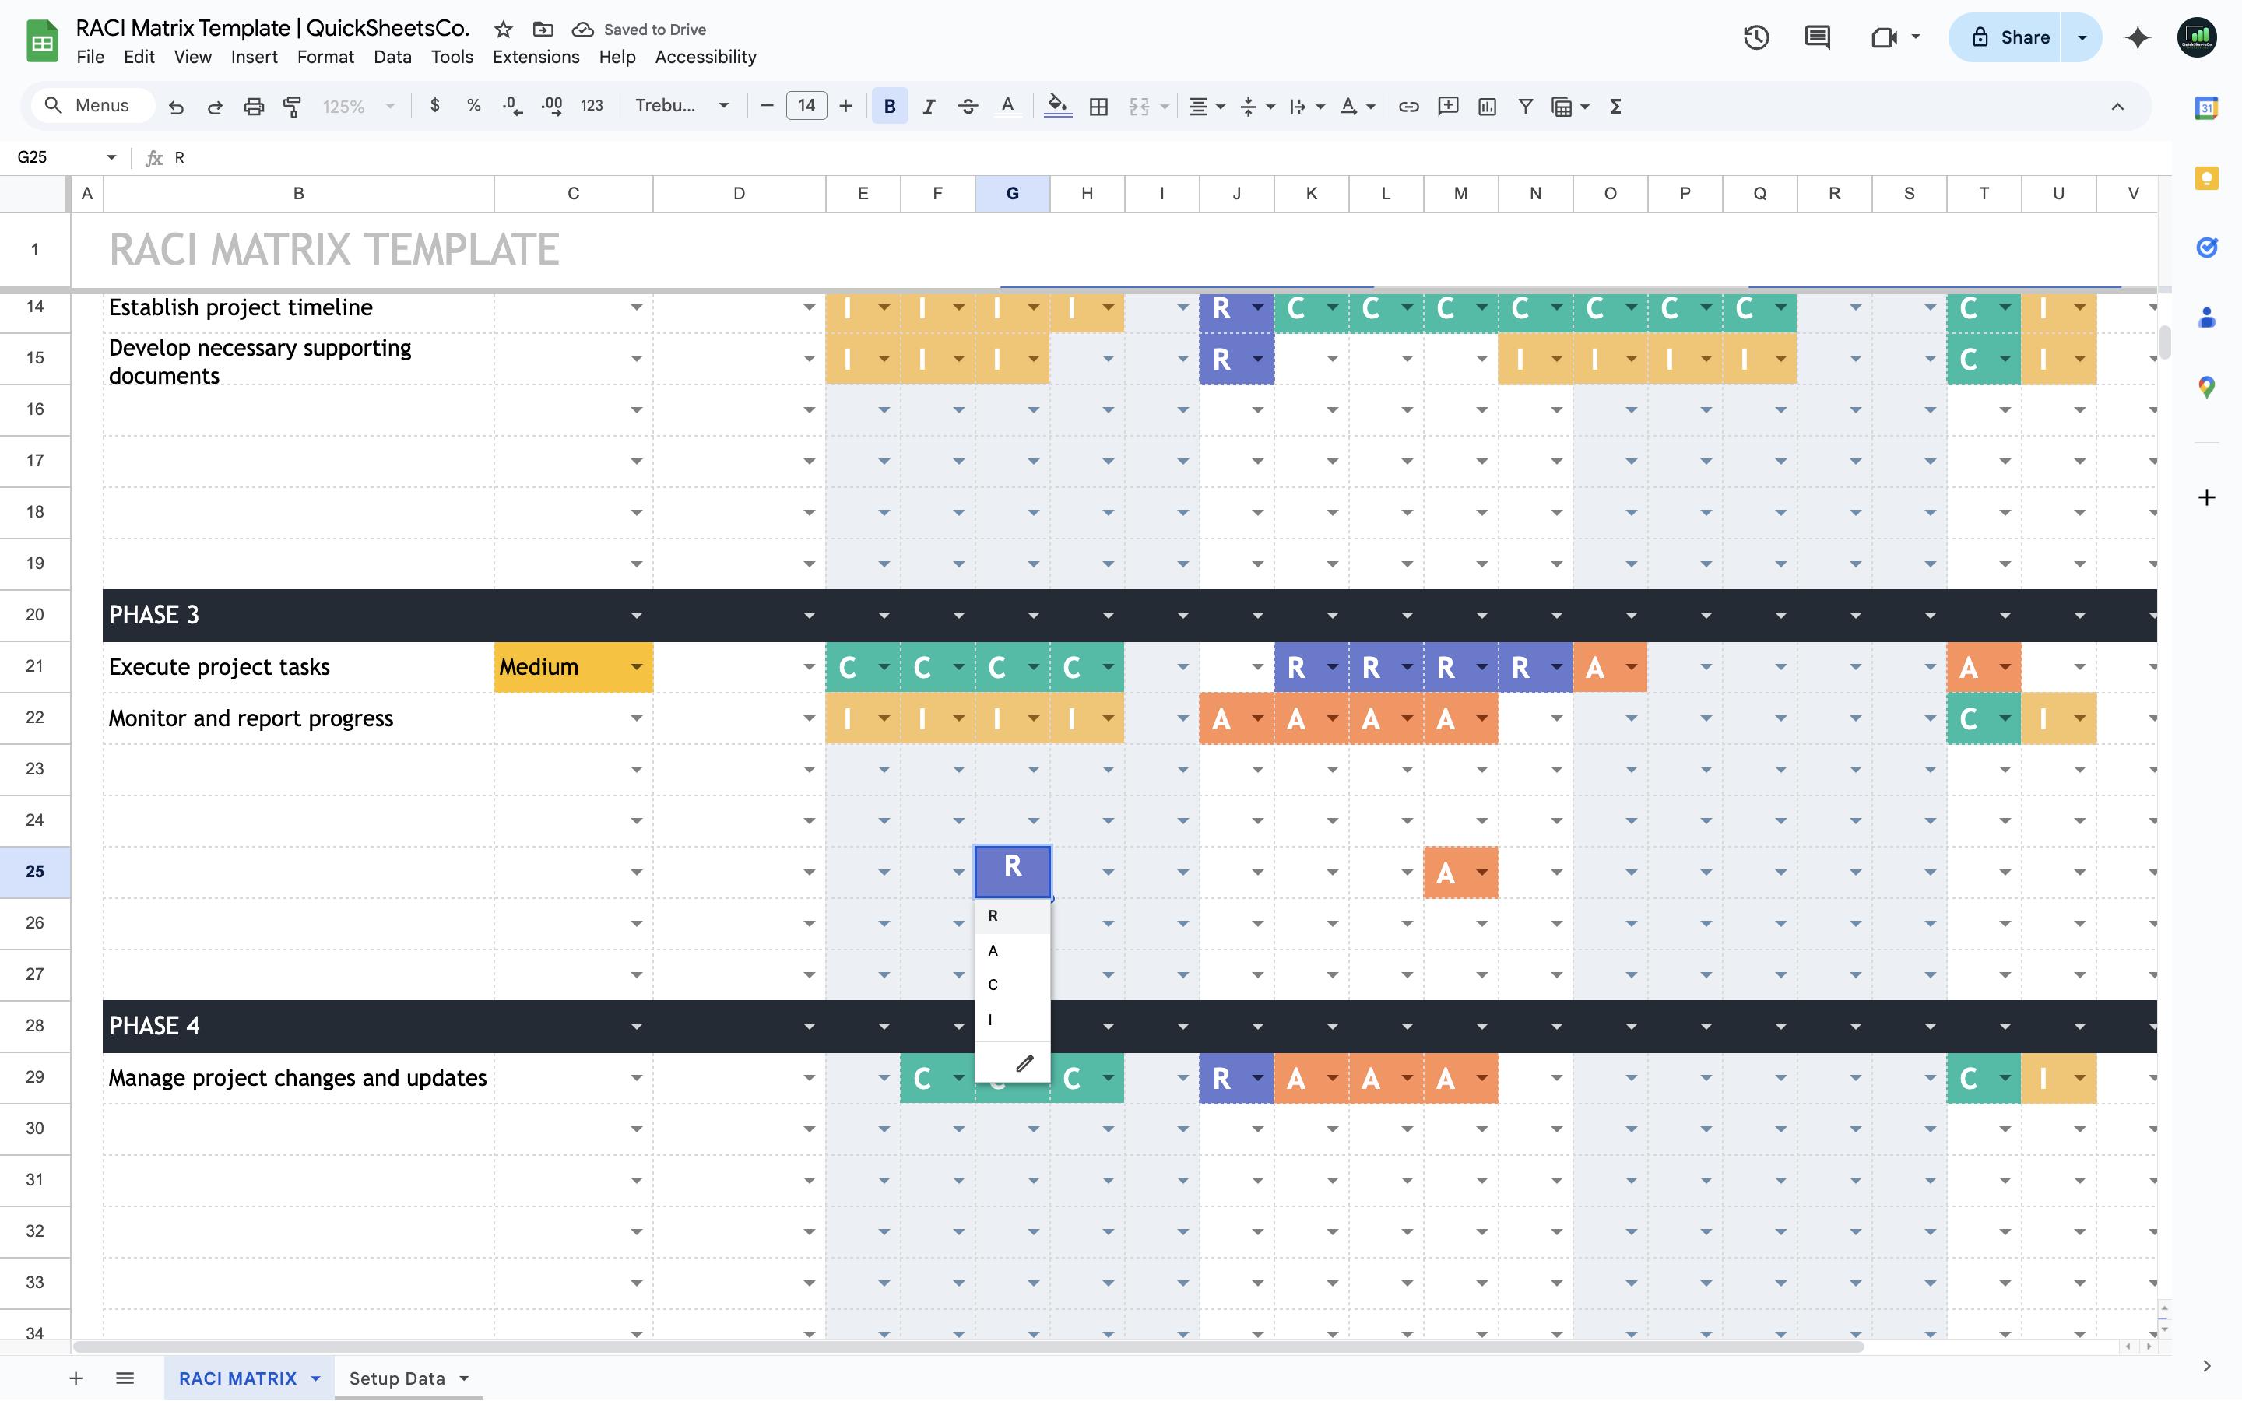Apply bold formatting from the toolbar
Viewport: 2242px width, 1401px height.
coord(888,105)
